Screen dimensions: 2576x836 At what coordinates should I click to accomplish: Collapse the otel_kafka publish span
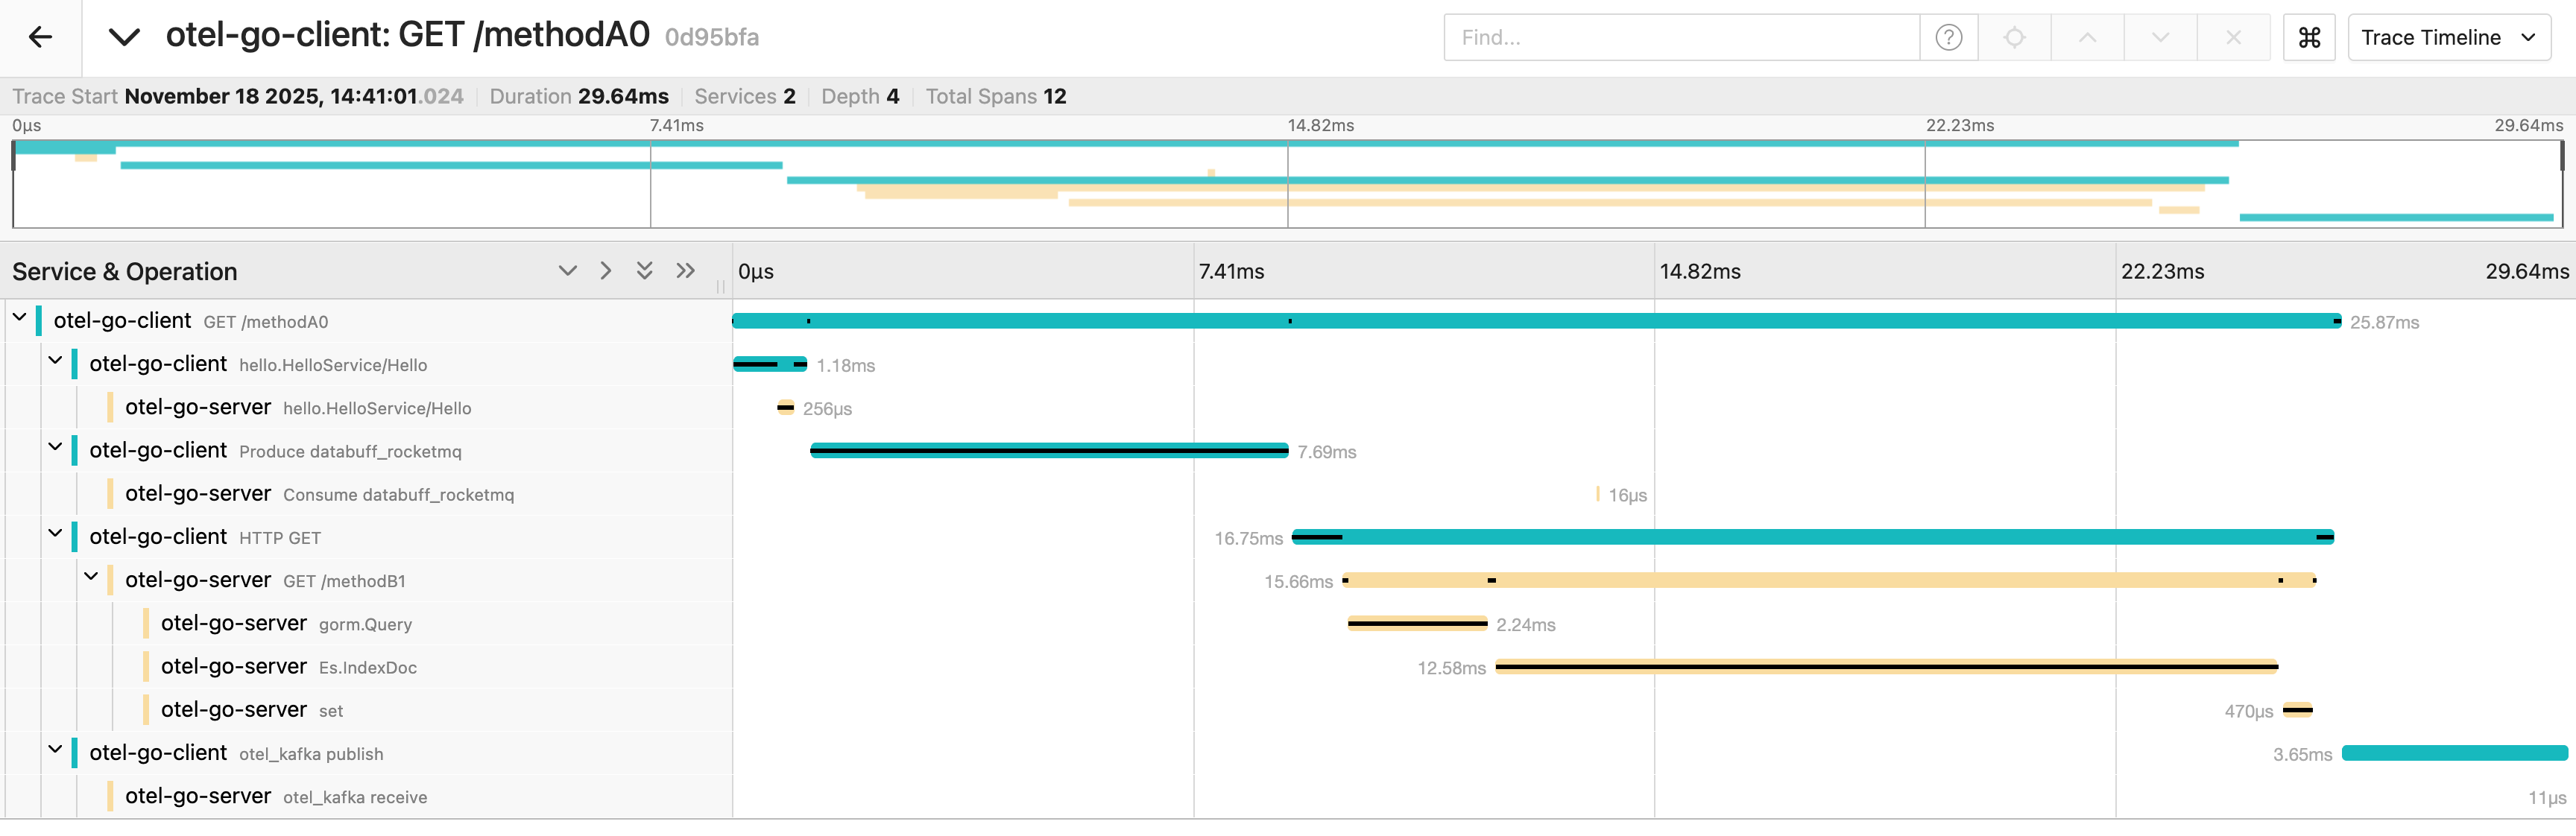click(x=55, y=750)
